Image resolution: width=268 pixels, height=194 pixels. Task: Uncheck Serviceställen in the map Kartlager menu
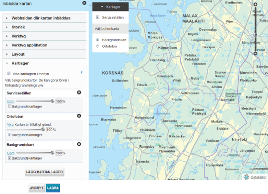tap(97, 17)
